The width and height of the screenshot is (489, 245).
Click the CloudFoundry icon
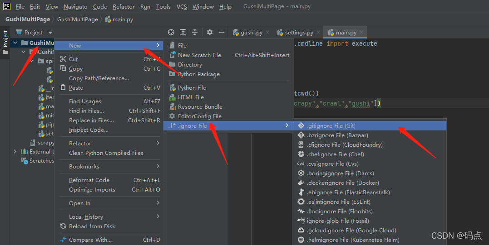(x=301, y=144)
